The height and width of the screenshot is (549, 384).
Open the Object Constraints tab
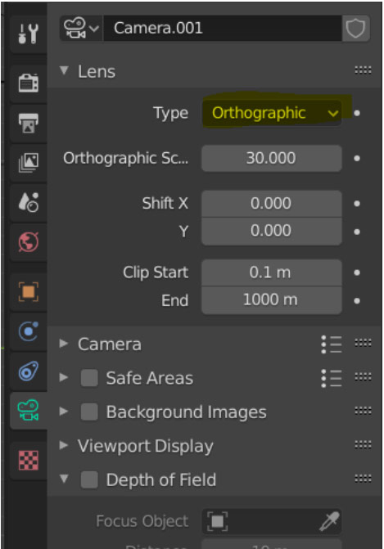point(29,371)
